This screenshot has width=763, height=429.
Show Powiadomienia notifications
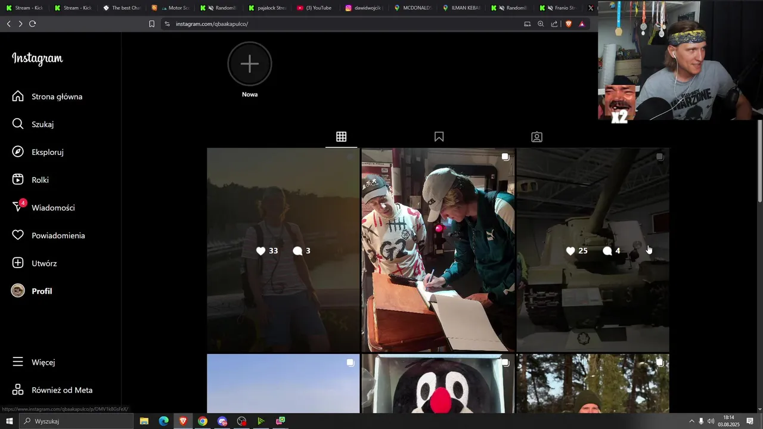pyautogui.click(x=49, y=235)
